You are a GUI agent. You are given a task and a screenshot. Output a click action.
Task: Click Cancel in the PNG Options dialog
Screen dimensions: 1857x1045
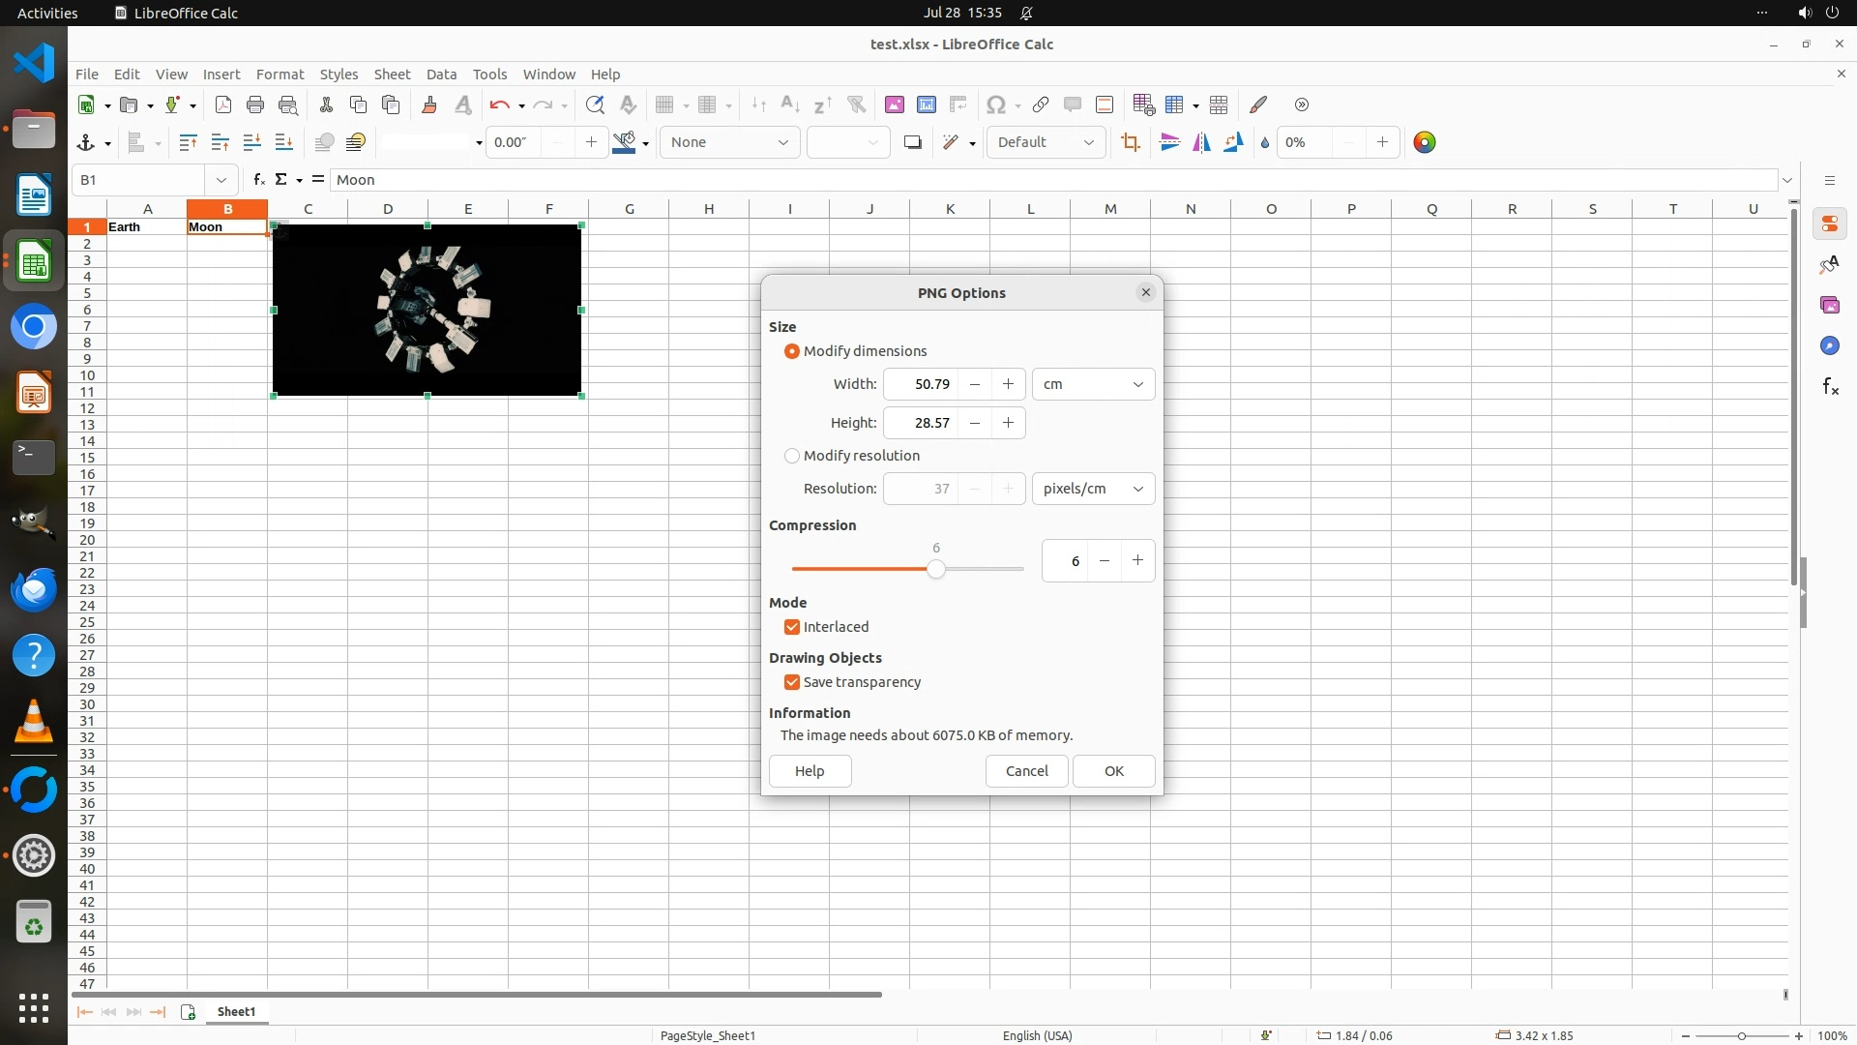tap(1026, 771)
